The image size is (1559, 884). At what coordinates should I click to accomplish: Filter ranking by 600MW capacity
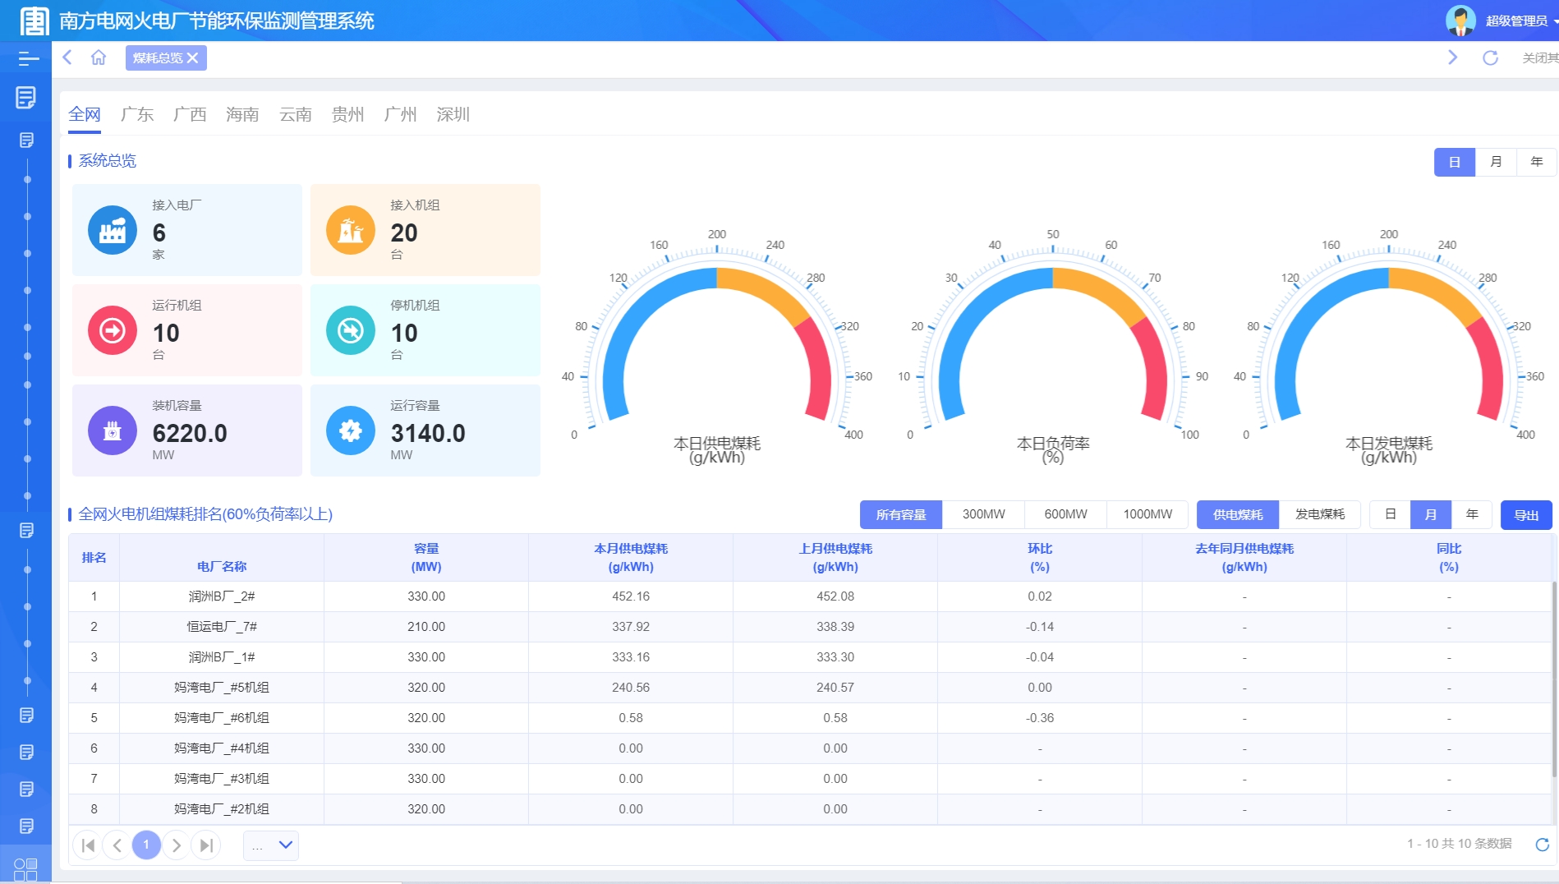click(1065, 514)
